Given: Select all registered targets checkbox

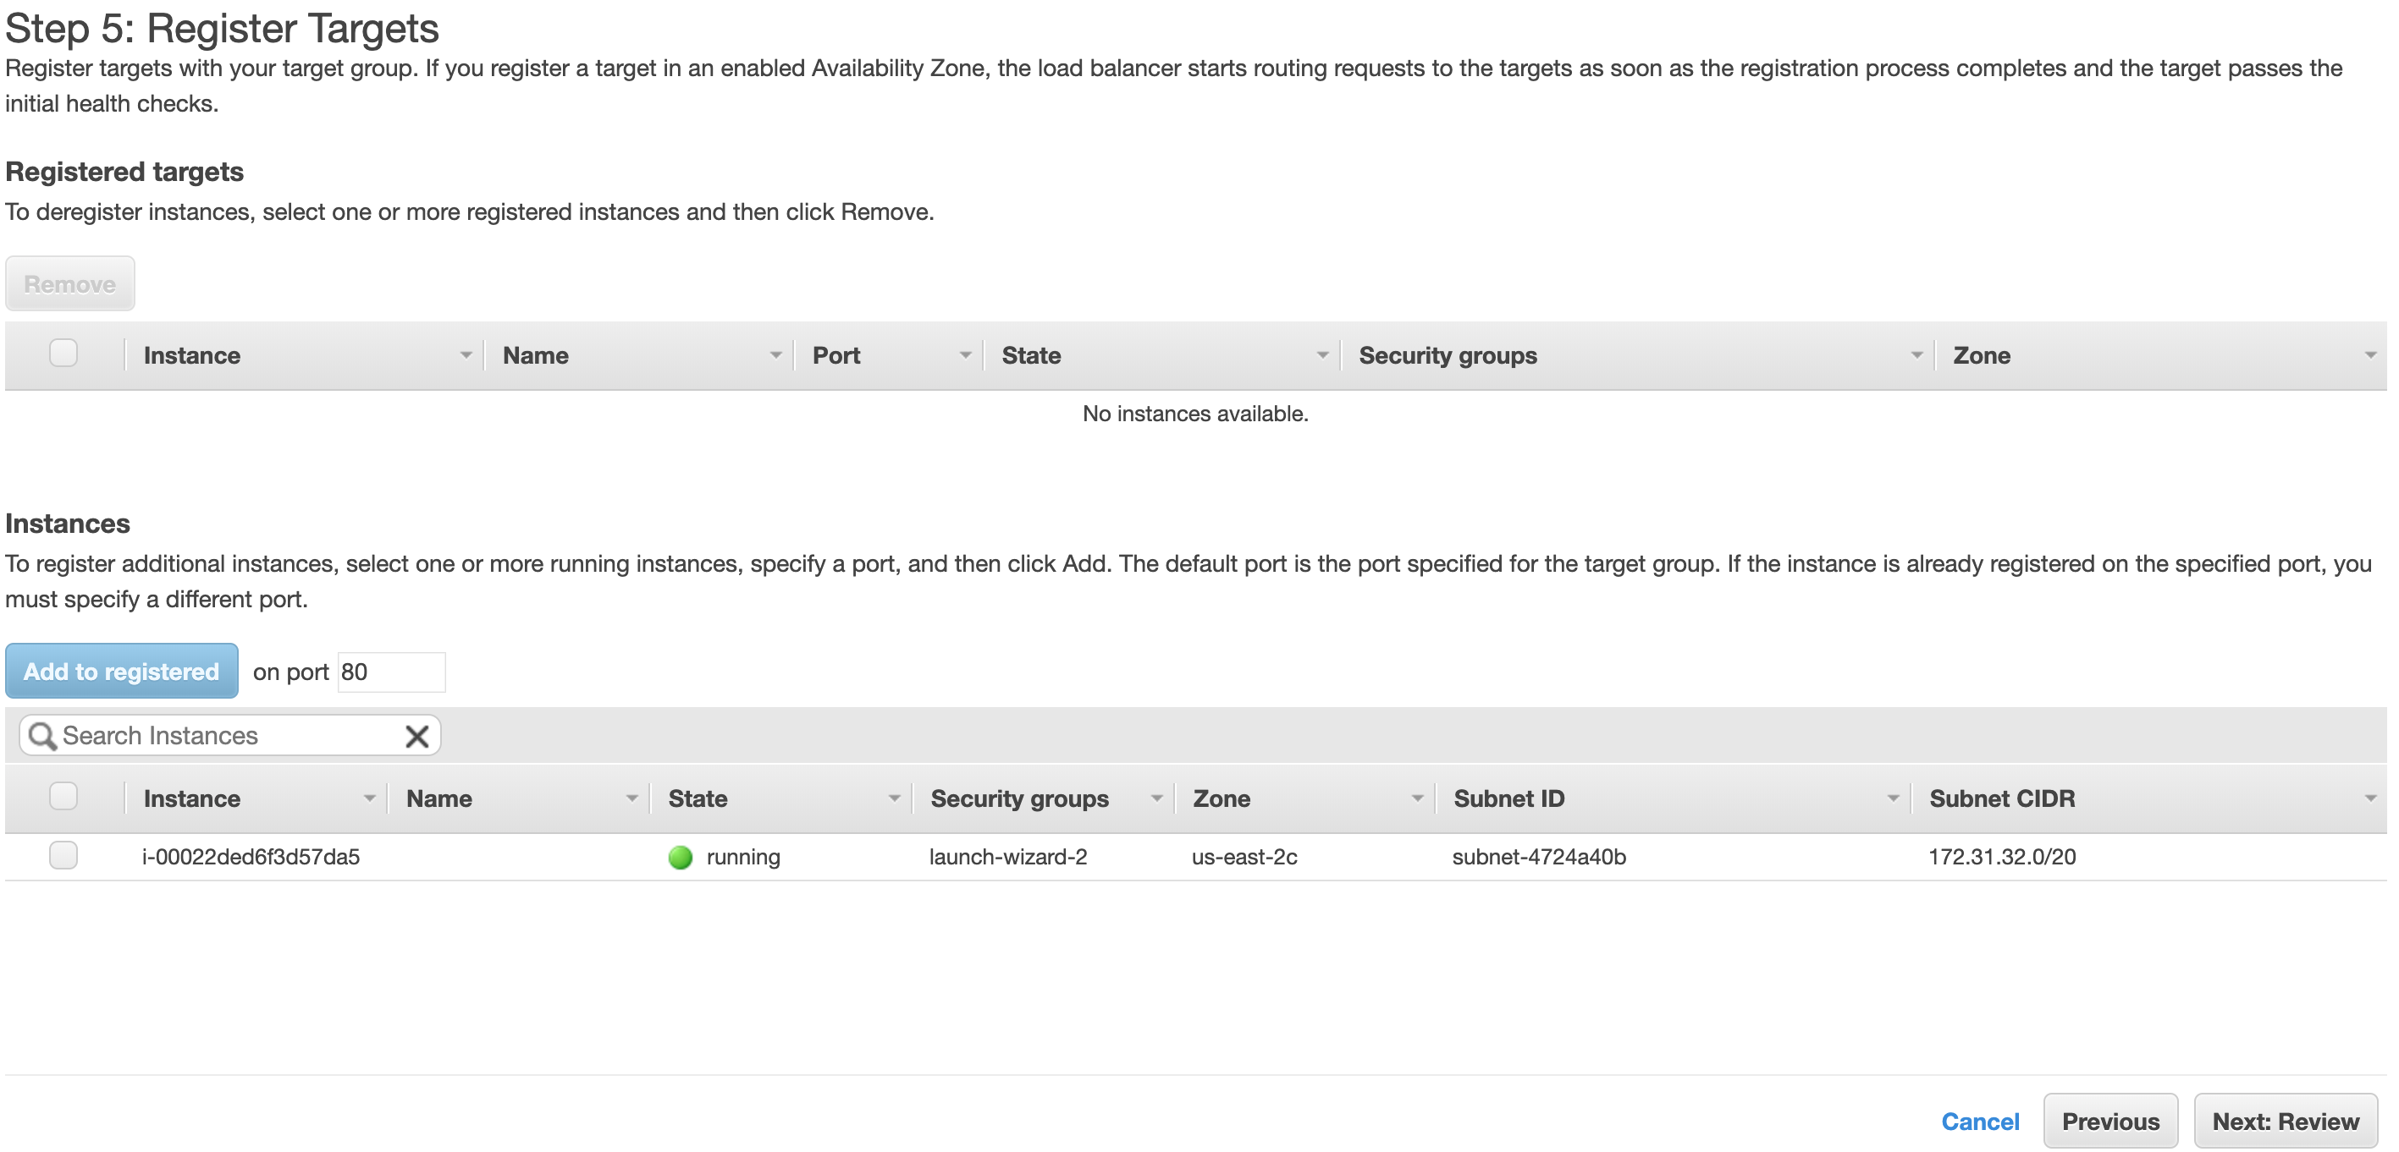Looking at the screenshot, I should point(63,354).
